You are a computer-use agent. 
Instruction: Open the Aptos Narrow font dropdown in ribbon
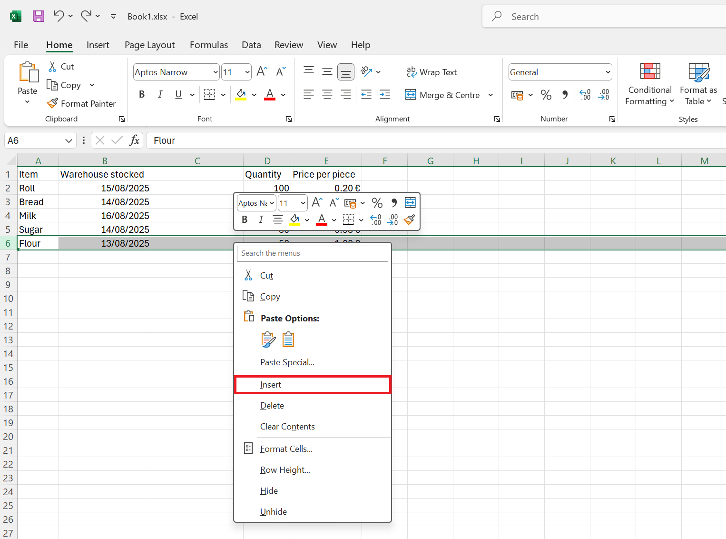click(216, 72)
